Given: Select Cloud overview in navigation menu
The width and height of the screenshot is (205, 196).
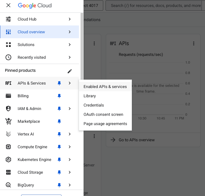Looking at the screenshot, I should [x=40, y=32].
